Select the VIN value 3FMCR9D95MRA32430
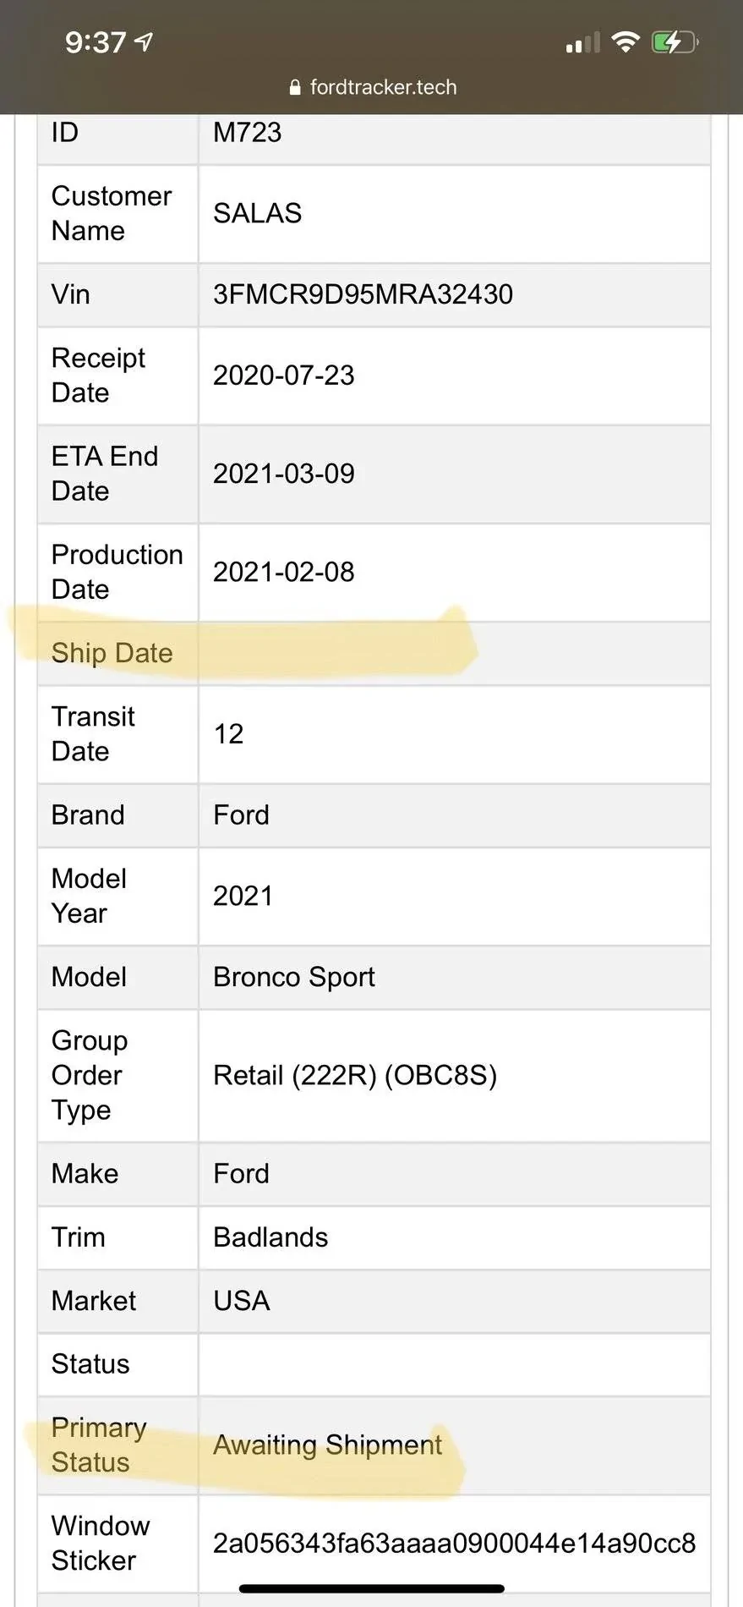The height and width of the screenshot is (1607, 743). (x=362, y=294)
